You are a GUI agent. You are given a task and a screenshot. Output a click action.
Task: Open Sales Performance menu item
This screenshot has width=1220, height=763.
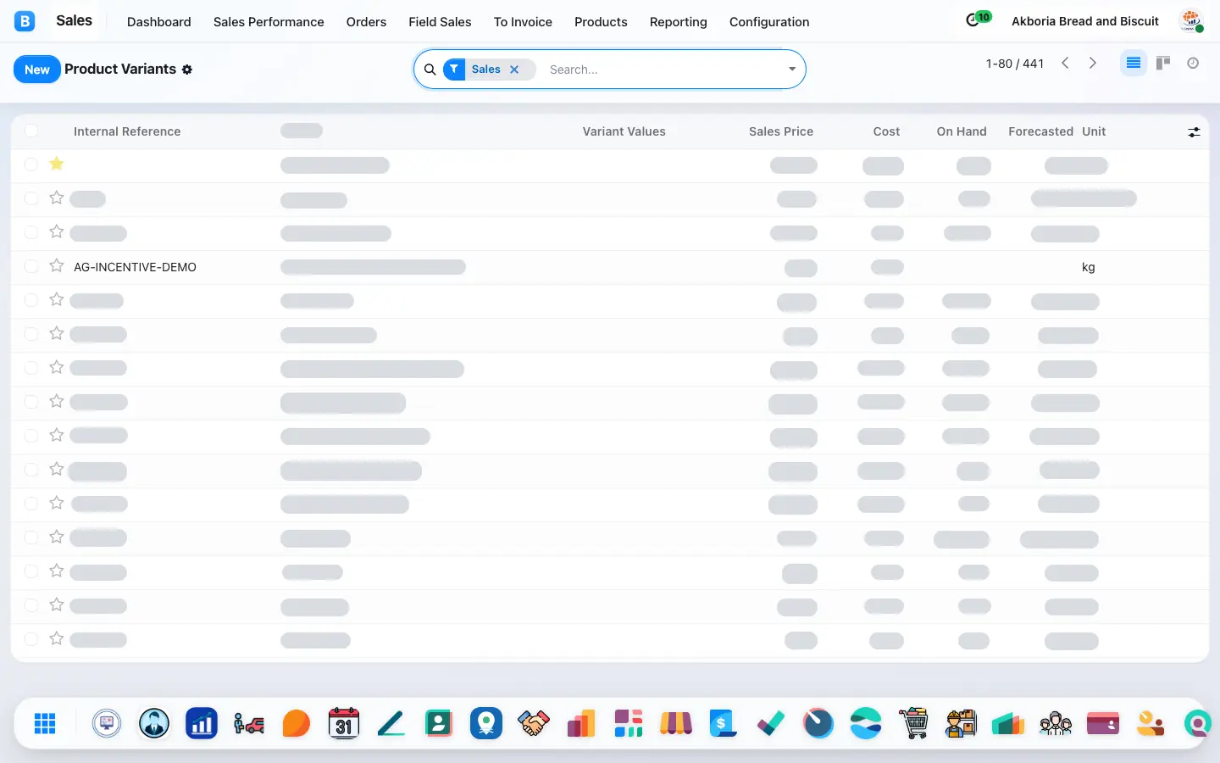(x=269, y=22)
